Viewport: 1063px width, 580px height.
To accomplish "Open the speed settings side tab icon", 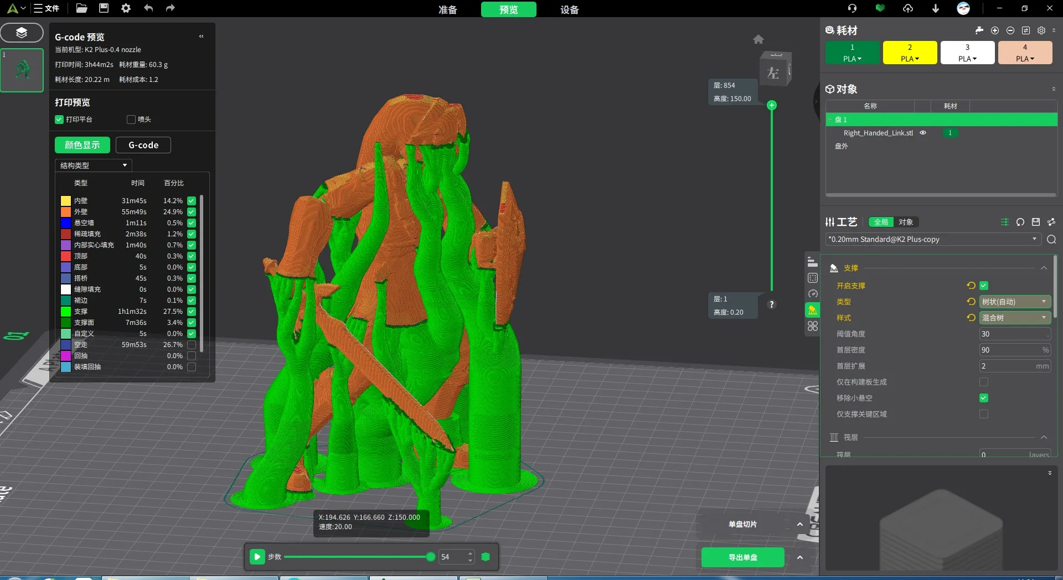I will (813, 294).
